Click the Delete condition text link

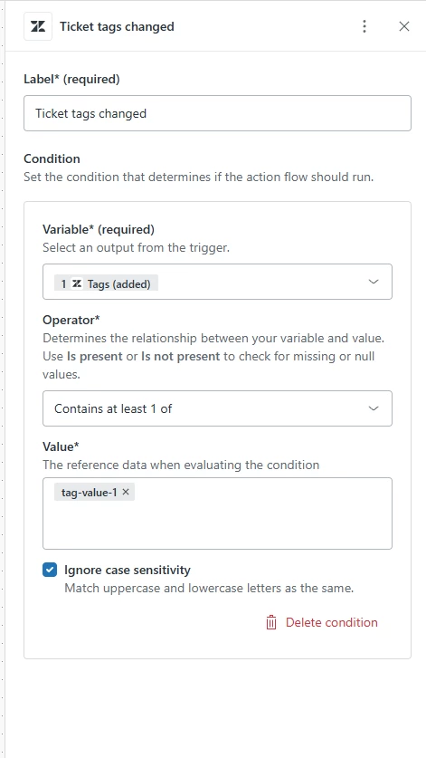[332, 622]
